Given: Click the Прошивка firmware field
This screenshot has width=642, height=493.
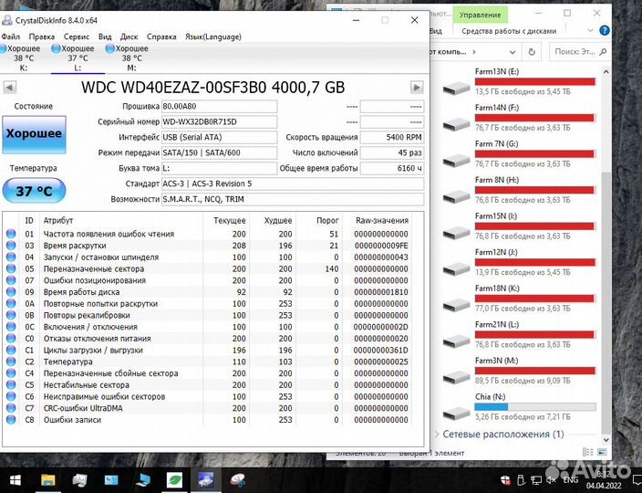Looking at the screenshot, I should click(x=219, y=107).
